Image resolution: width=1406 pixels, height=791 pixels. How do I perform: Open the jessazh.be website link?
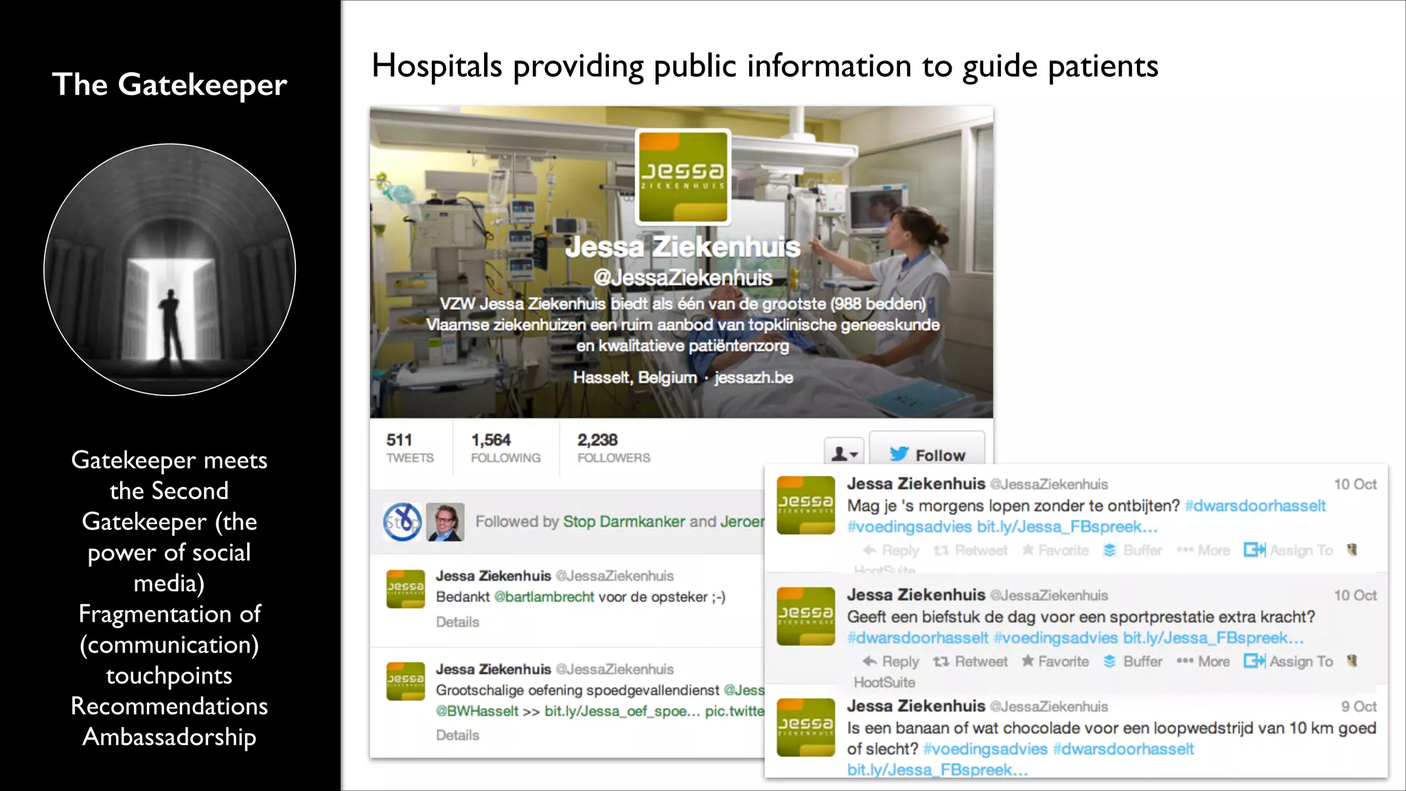pyautogui.click(x=753, y=378)
